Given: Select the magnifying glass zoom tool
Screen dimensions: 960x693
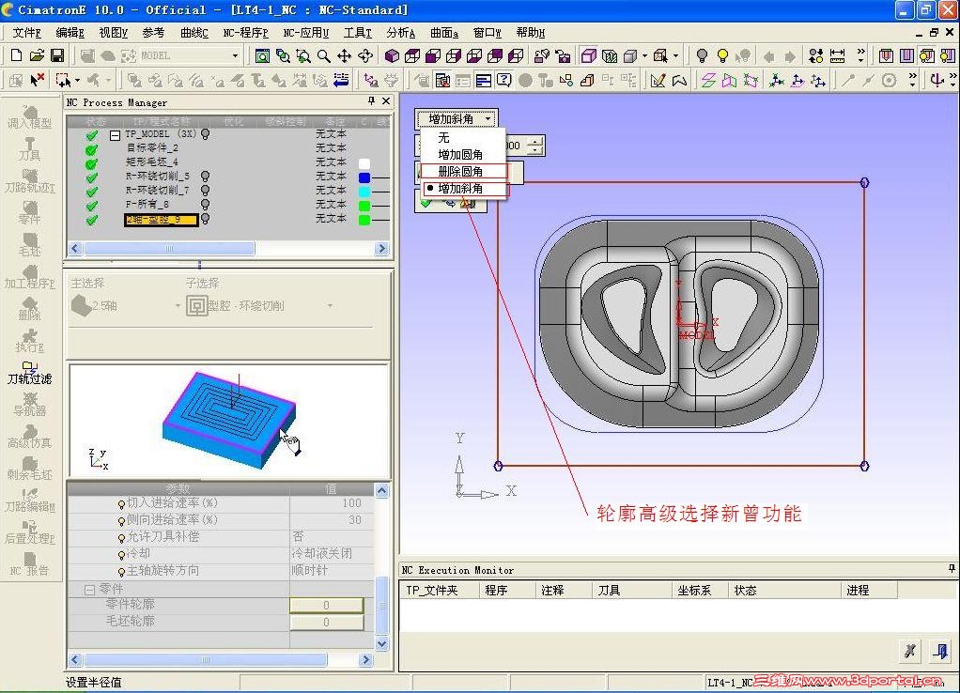Looking at the screenshot, I should tap(324, 56).
